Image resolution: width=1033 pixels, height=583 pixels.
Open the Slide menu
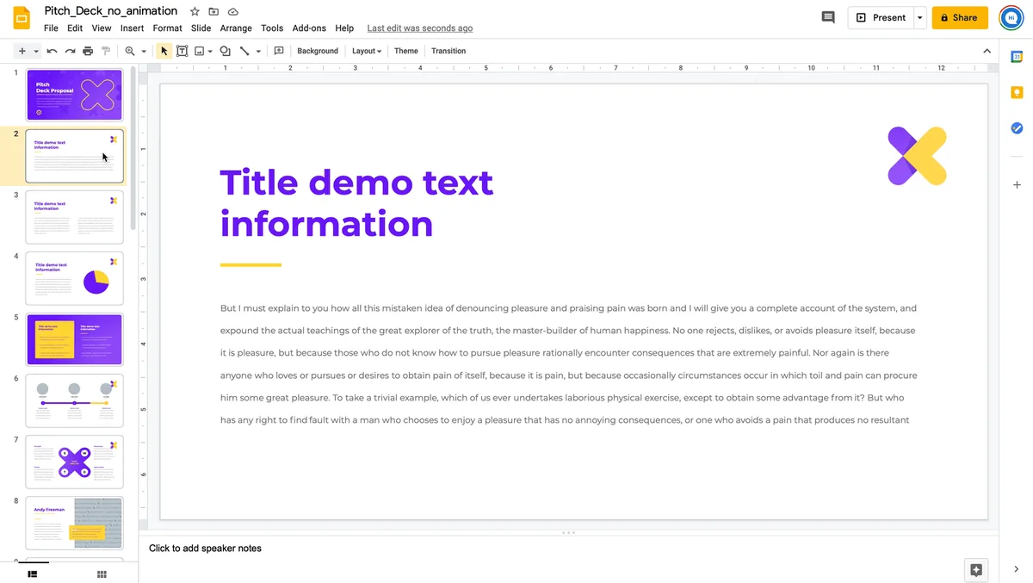tap(201, 28)
